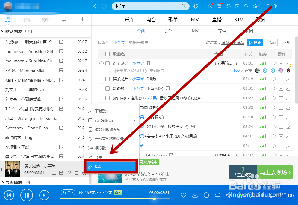Click the 添加 button
The width and height of the screenshot is (298, 205).
click(x=272, y=43)
